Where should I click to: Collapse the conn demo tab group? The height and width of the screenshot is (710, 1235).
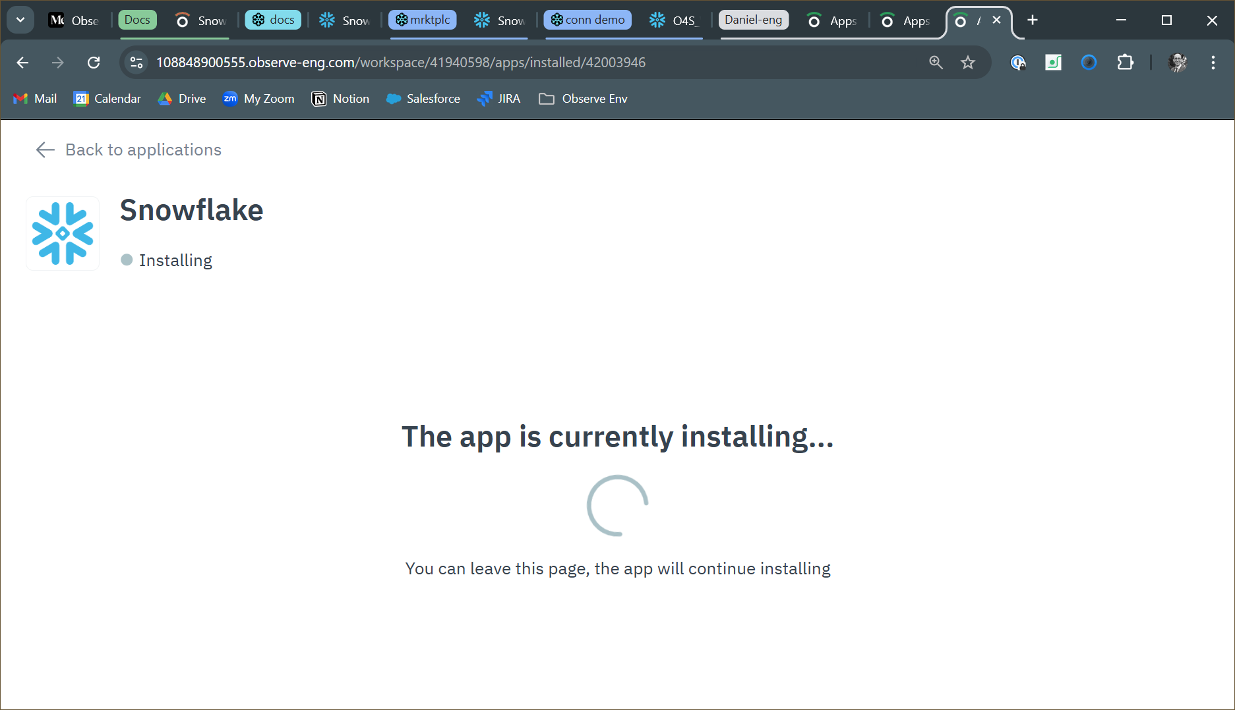pos(587,20)
